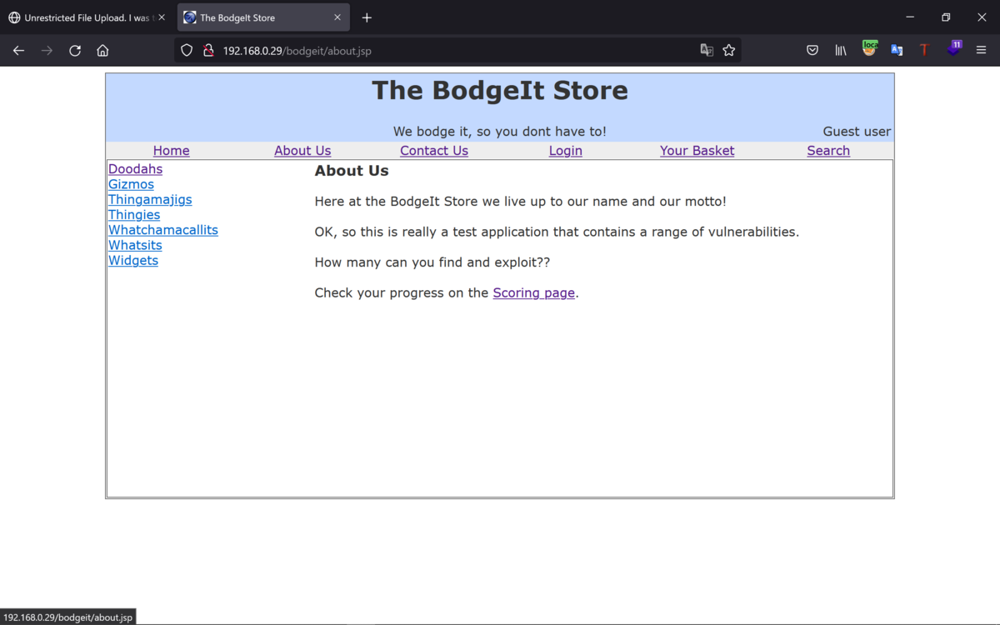Open a new browser tab
1000x625 pixels.
[367, 17]
